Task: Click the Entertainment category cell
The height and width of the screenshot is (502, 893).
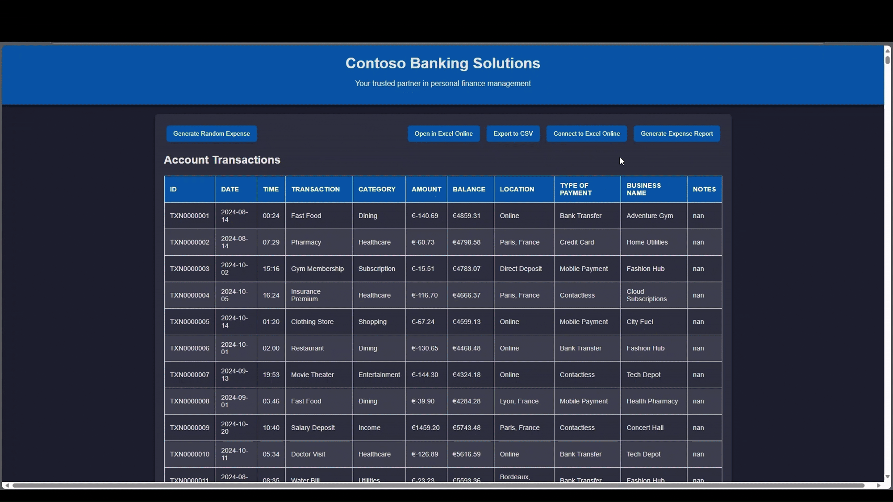Action: click(x=379, y=375)
